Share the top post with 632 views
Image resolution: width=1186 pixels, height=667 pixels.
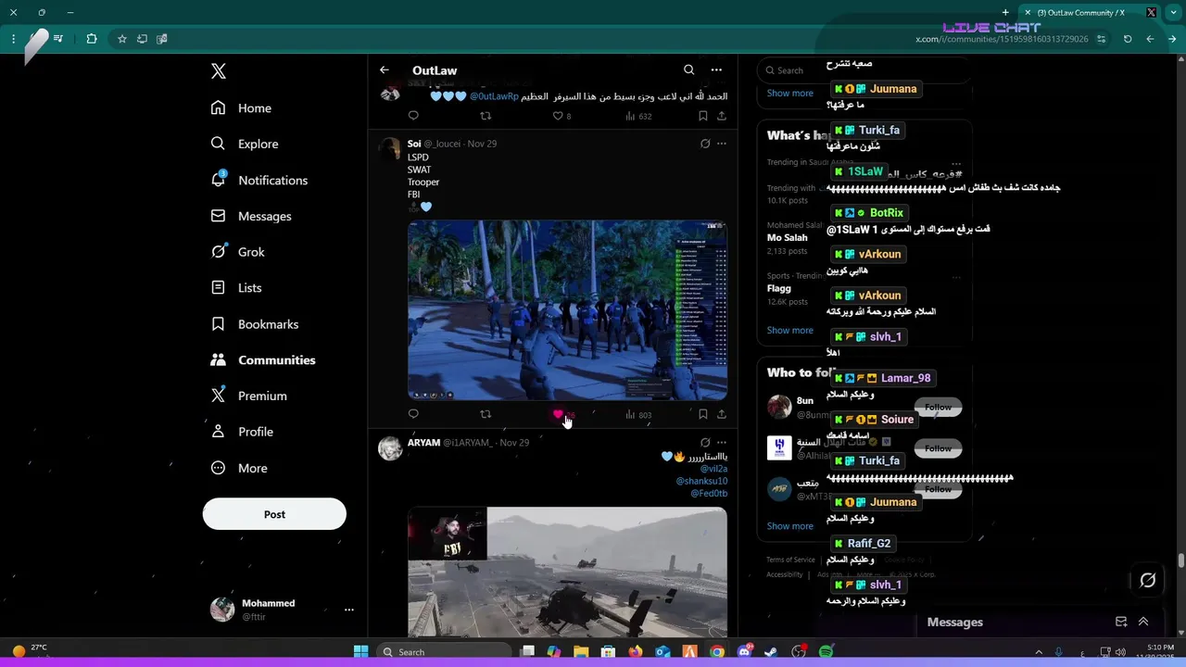tap(722, 116)
